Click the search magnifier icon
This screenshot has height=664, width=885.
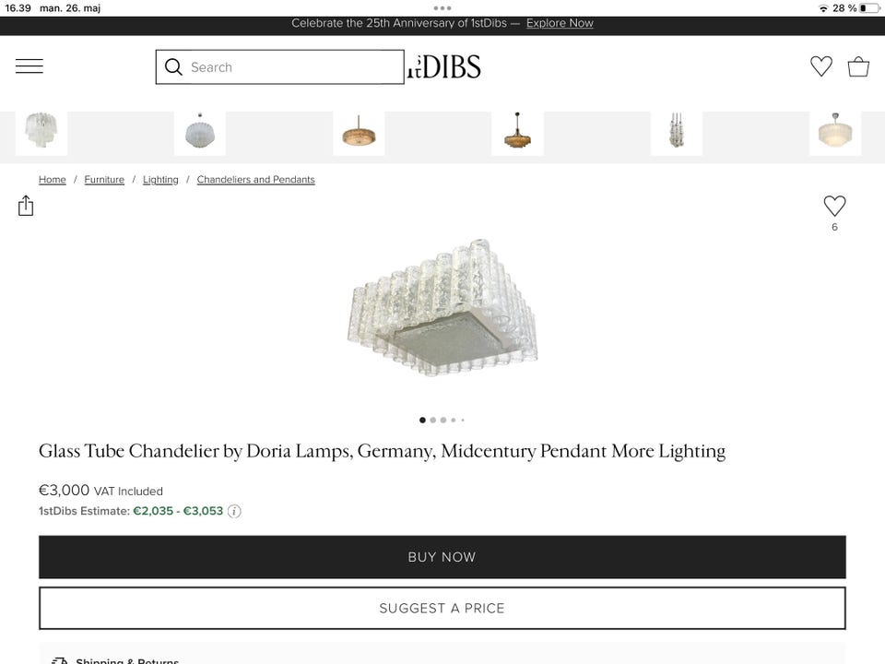tap(173, 66)
